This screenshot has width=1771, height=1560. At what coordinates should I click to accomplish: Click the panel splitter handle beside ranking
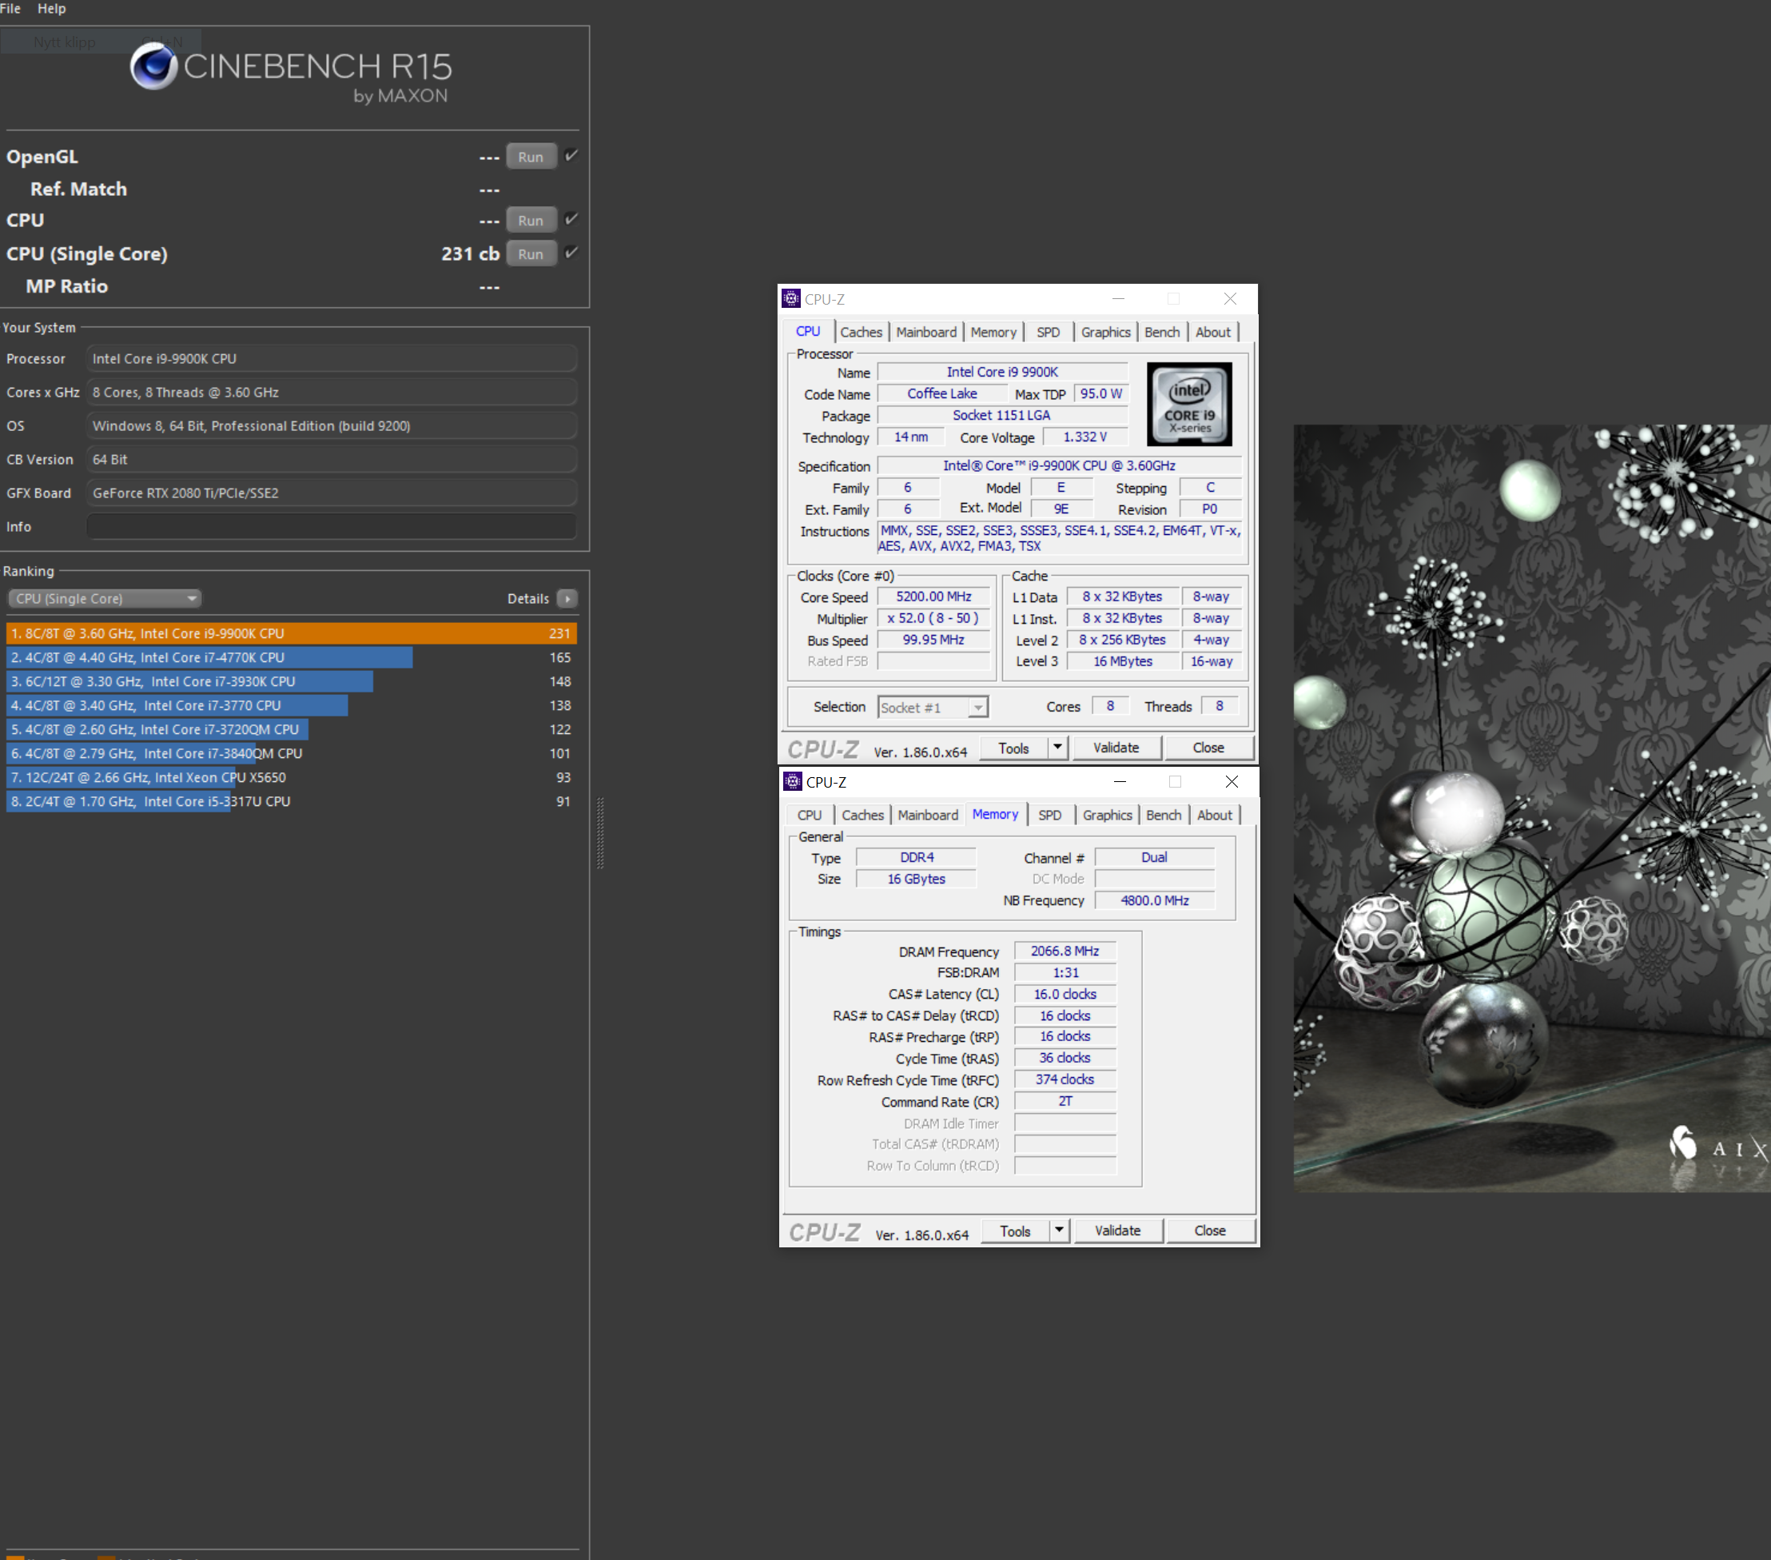tap(600, 833)
